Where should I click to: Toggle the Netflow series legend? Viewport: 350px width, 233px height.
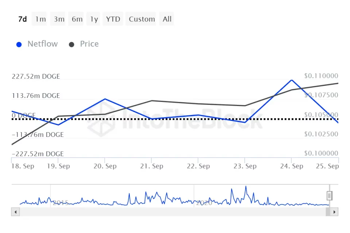pos(42,44)
